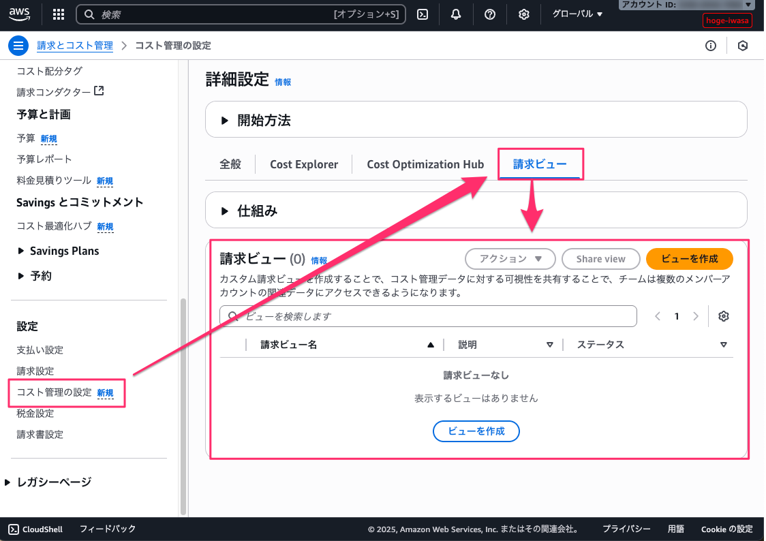Open プライバシー link in the footer
This screenshot has height=541, width=766.
coord(626,529)
